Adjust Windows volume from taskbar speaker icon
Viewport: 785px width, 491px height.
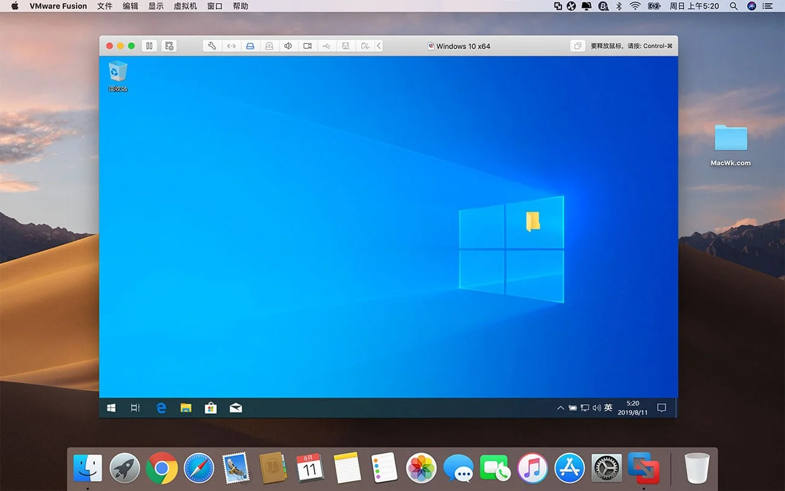coord(596,408)
